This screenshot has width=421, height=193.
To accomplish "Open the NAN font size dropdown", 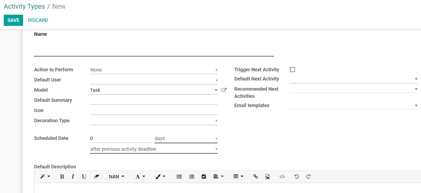I will 117,177.
